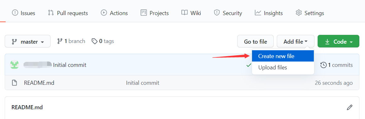The image size is (365, 119).
Task: Open repository Settings tab
Action: click(309, 13)
